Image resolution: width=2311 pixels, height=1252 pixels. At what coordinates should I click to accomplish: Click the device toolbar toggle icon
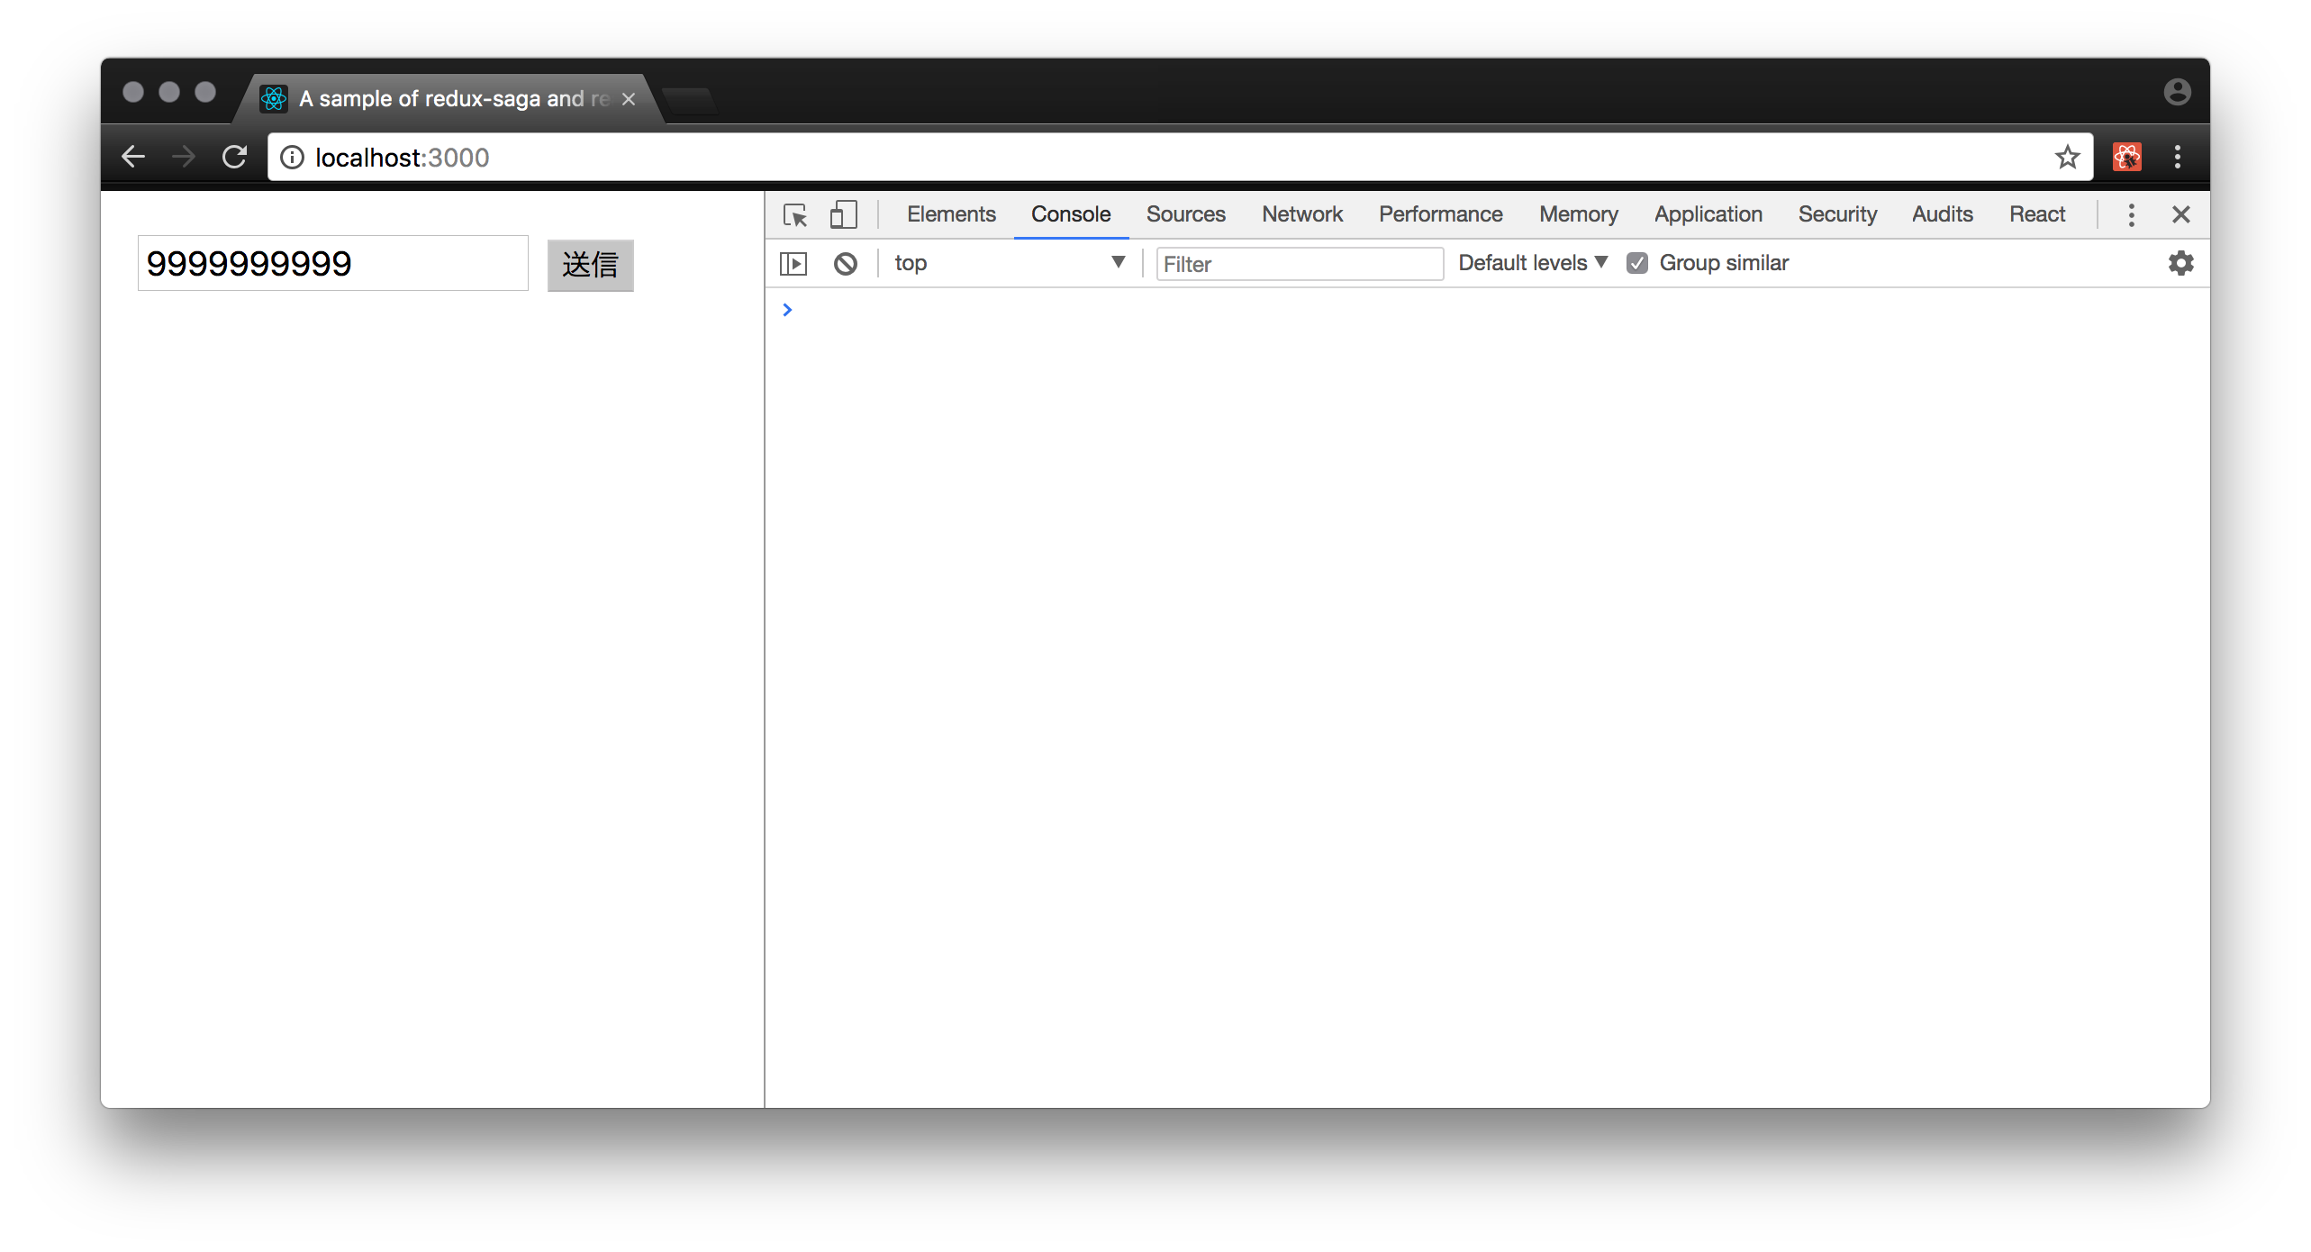(x=842, y=214)
